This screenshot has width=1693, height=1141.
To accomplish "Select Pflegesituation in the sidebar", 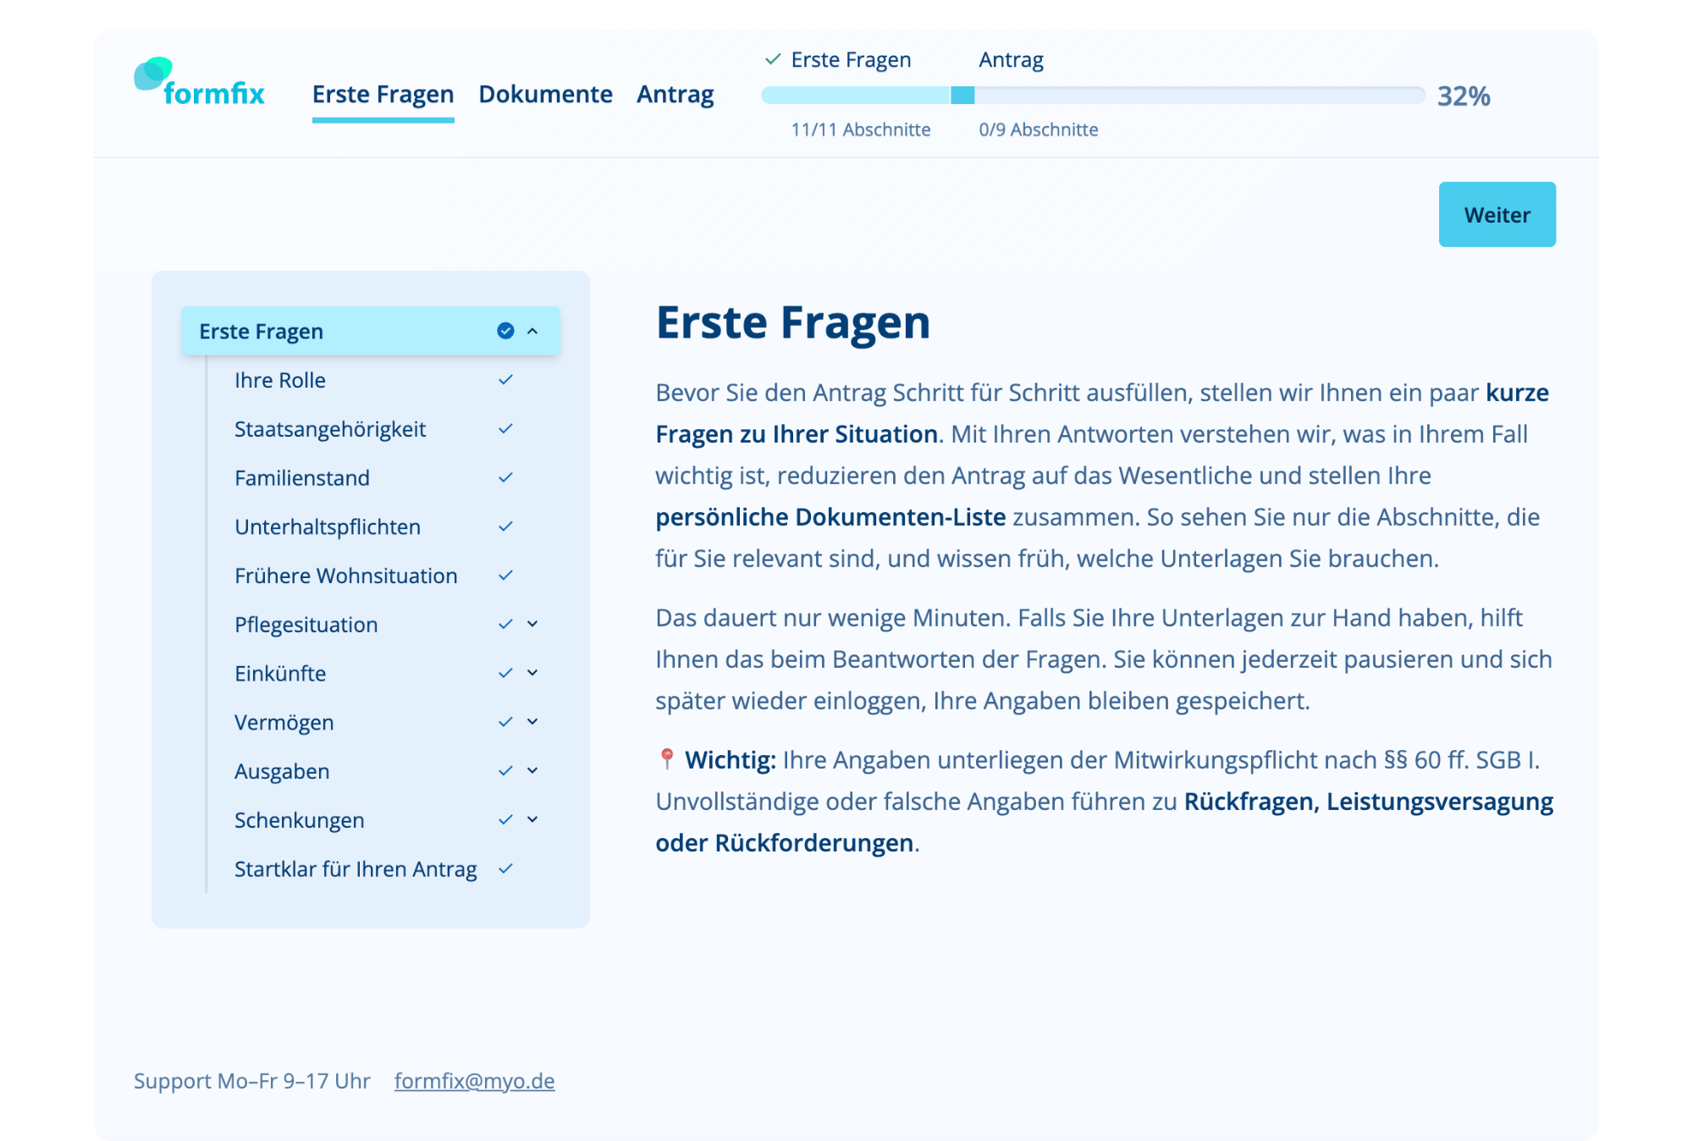I will [x=306, y=625].
